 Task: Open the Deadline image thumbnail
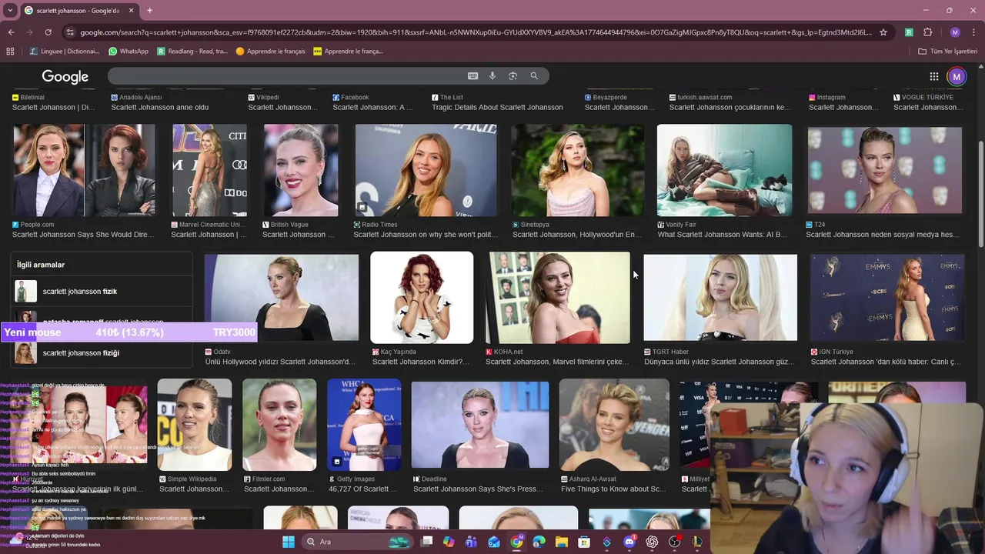coord(480,425)
